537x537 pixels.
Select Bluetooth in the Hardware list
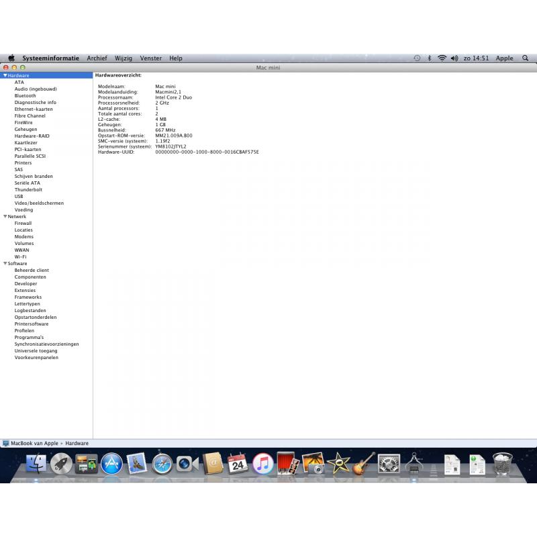(25, 95)
